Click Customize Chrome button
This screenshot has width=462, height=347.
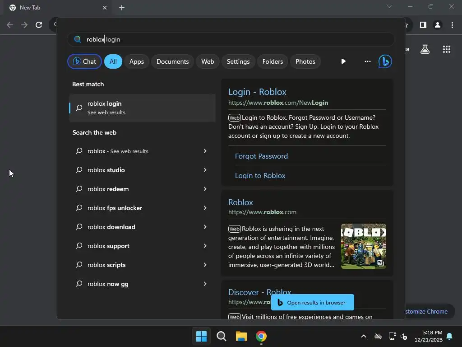pos(430,311)
